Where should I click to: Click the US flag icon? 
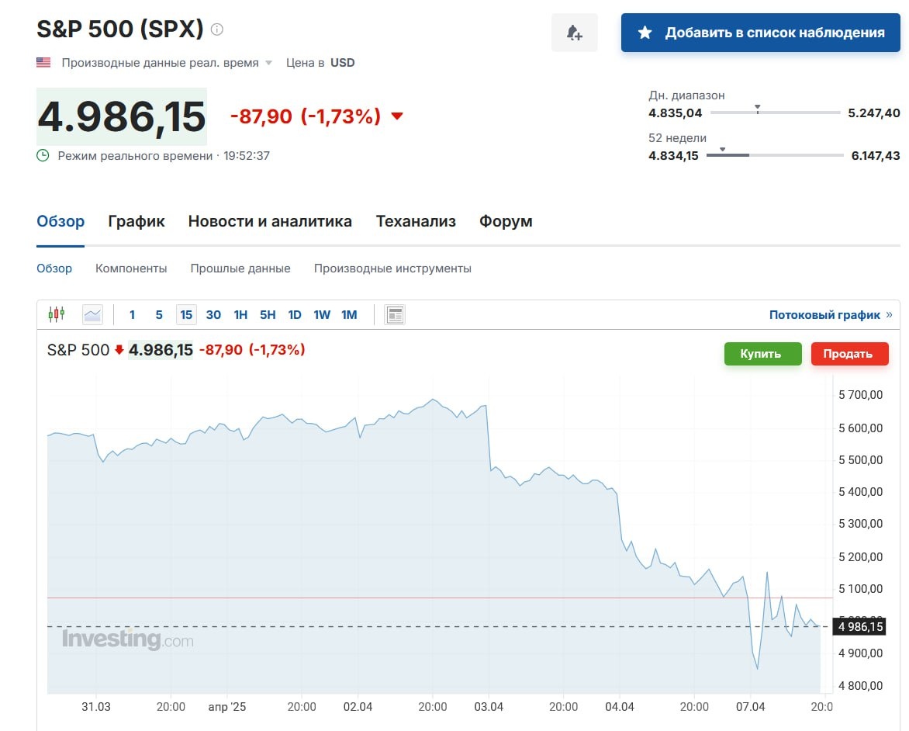point(43,63)
